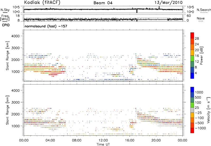
Task: Click the "1000" range tick in the velocity panel
Action: click(x=16, y=126)
